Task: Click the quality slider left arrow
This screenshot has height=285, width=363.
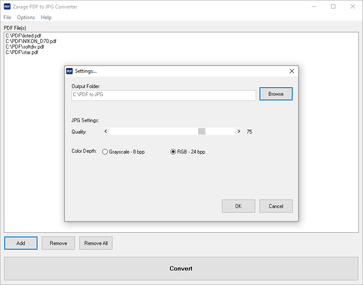Action: tap(106, 131)
